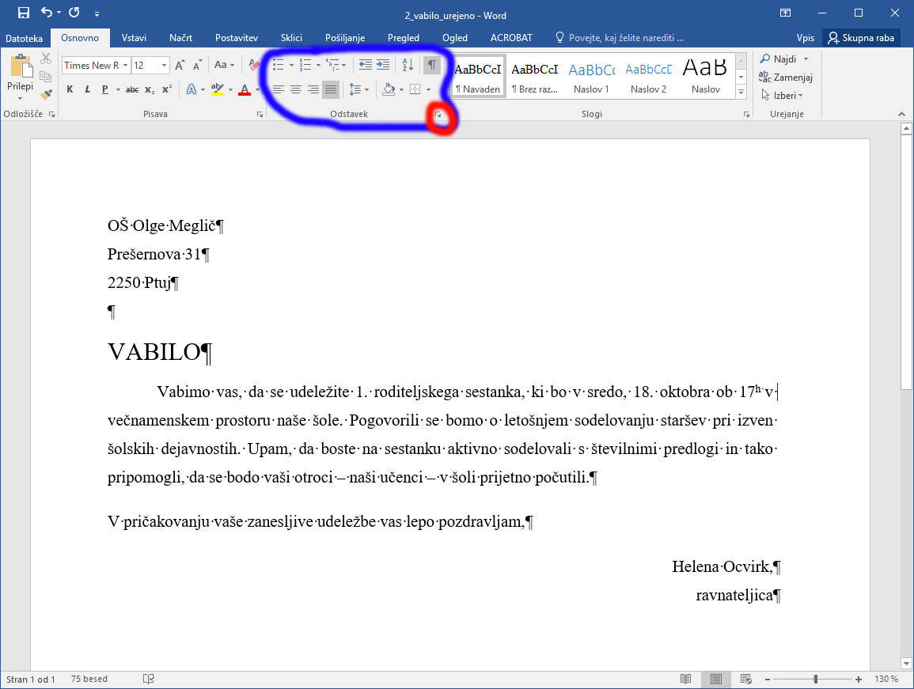Apply subscript formatting
Viewport: 914px width, 689px height.
150,89
